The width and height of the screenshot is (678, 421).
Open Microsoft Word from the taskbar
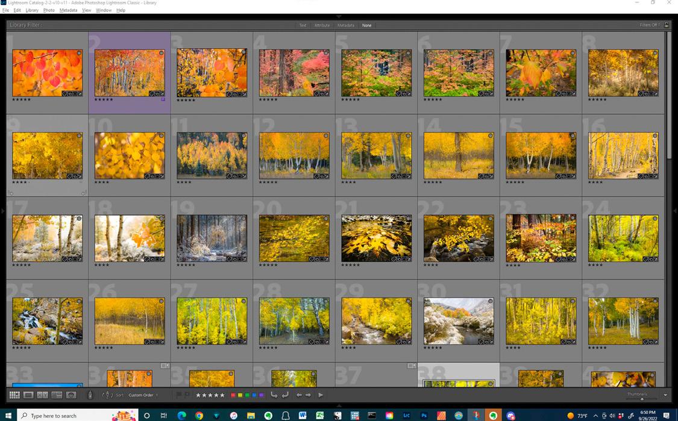click(x=303, y=416)
